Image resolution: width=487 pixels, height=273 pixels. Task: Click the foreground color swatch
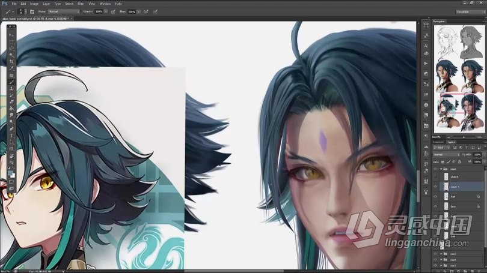point(10,173)
